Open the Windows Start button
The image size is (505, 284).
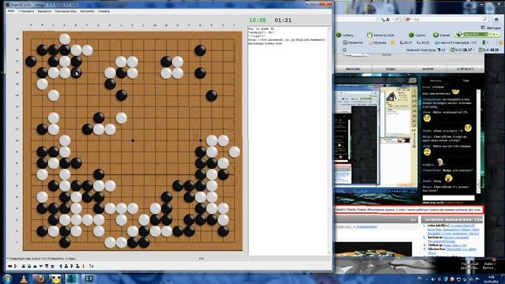click(x=7, y=278)
